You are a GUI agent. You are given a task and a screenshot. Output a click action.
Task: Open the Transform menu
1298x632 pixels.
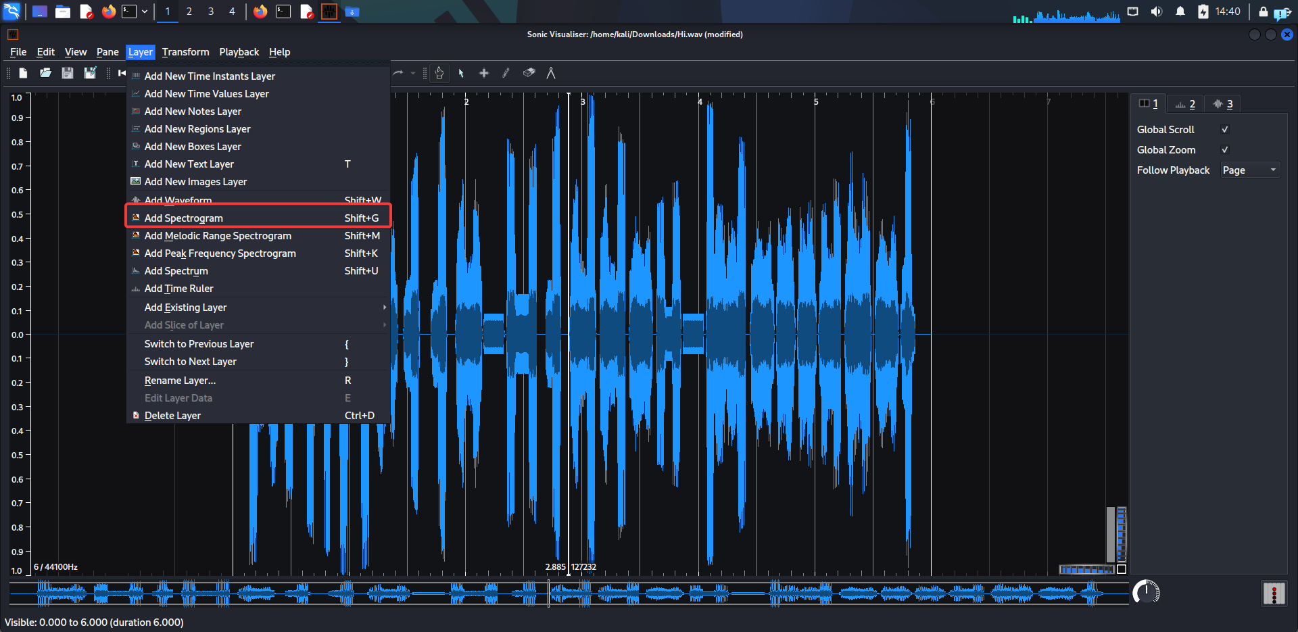186,52
